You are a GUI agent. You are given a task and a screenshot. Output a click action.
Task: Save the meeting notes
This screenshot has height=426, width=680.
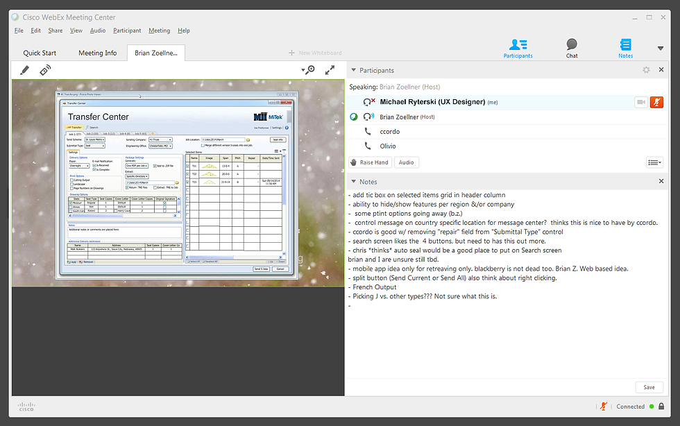649,387
